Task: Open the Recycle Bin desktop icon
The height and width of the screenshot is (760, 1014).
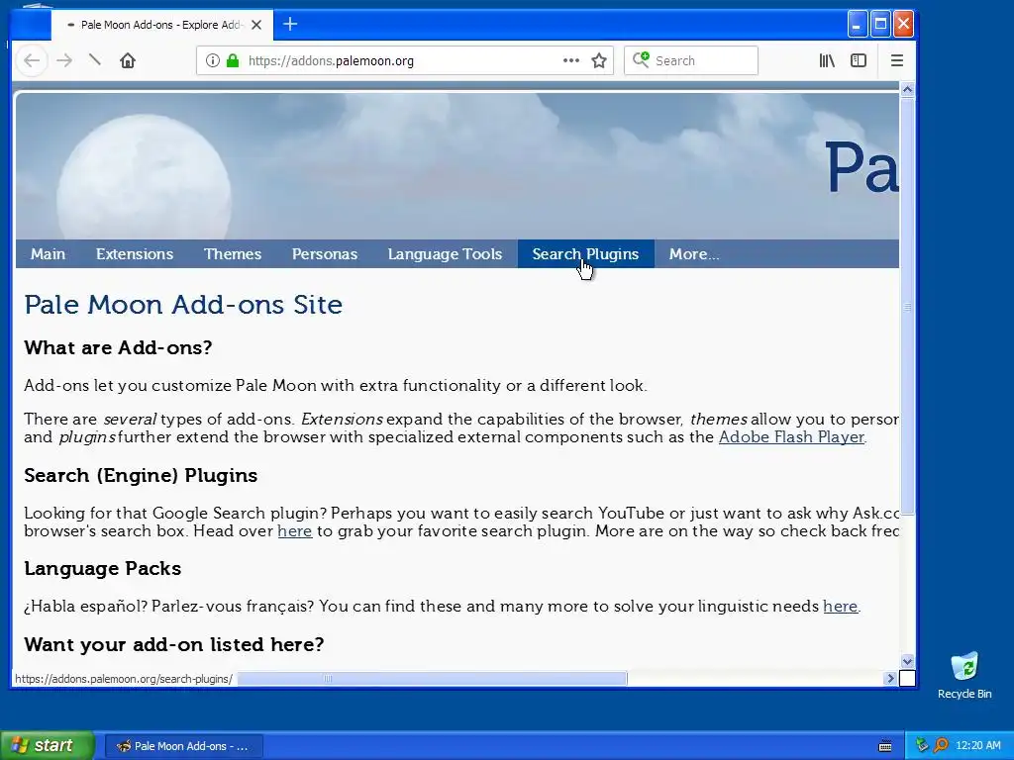Action: (x=964, y=675)
